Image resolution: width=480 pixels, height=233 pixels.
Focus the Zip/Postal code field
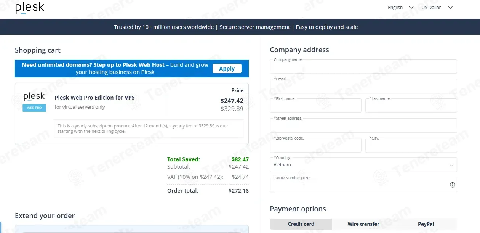315,145
